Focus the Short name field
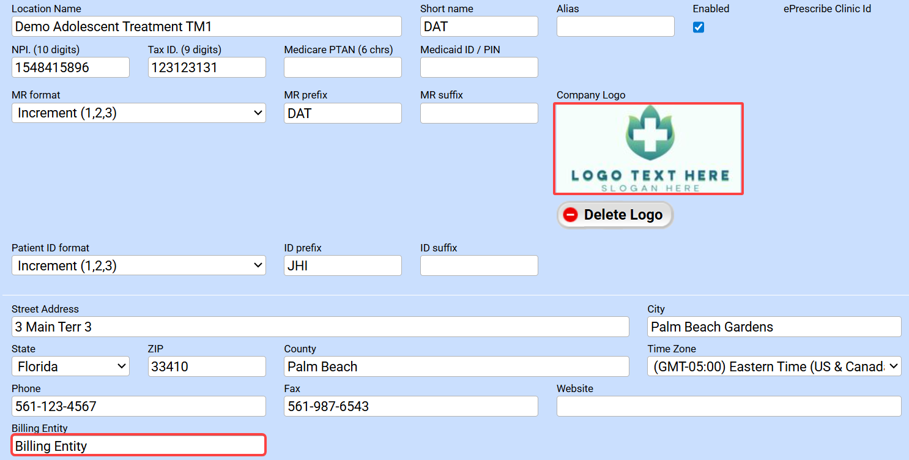Image resolution: width=909 pixels, height=460 pixels. coord(479,27)
